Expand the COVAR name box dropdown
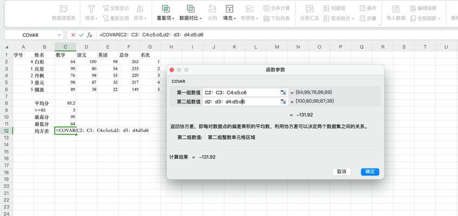The image size is (458, 216). click(x=60, y=35)
